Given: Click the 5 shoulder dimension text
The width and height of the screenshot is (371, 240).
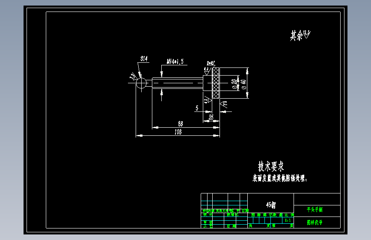Looking at the screenshot, I should click(197, 108).
